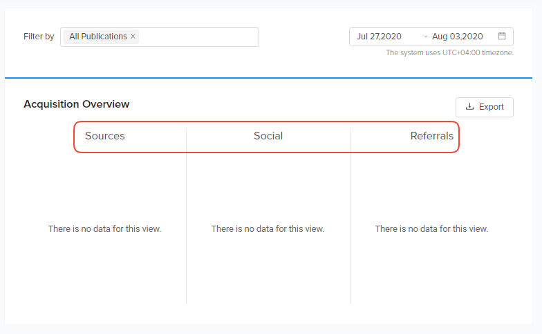Click the Filter by label
The image size is (542, 334).
[39, 37]
